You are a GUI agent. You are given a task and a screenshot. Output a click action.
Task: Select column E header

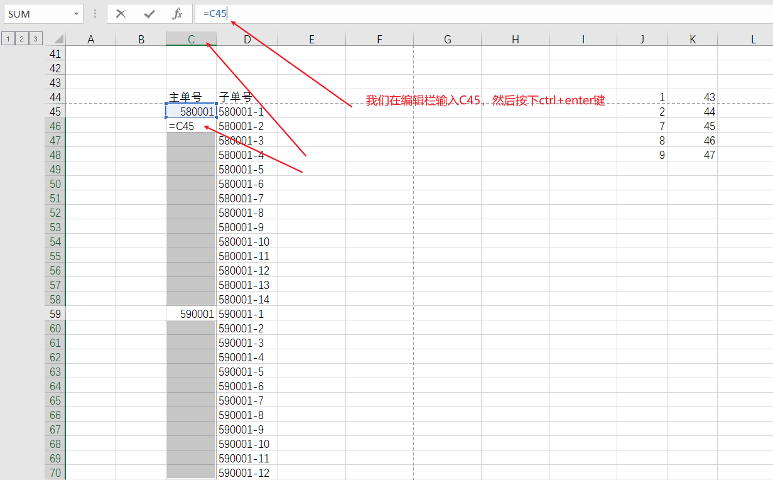click(x=311, y=39)
